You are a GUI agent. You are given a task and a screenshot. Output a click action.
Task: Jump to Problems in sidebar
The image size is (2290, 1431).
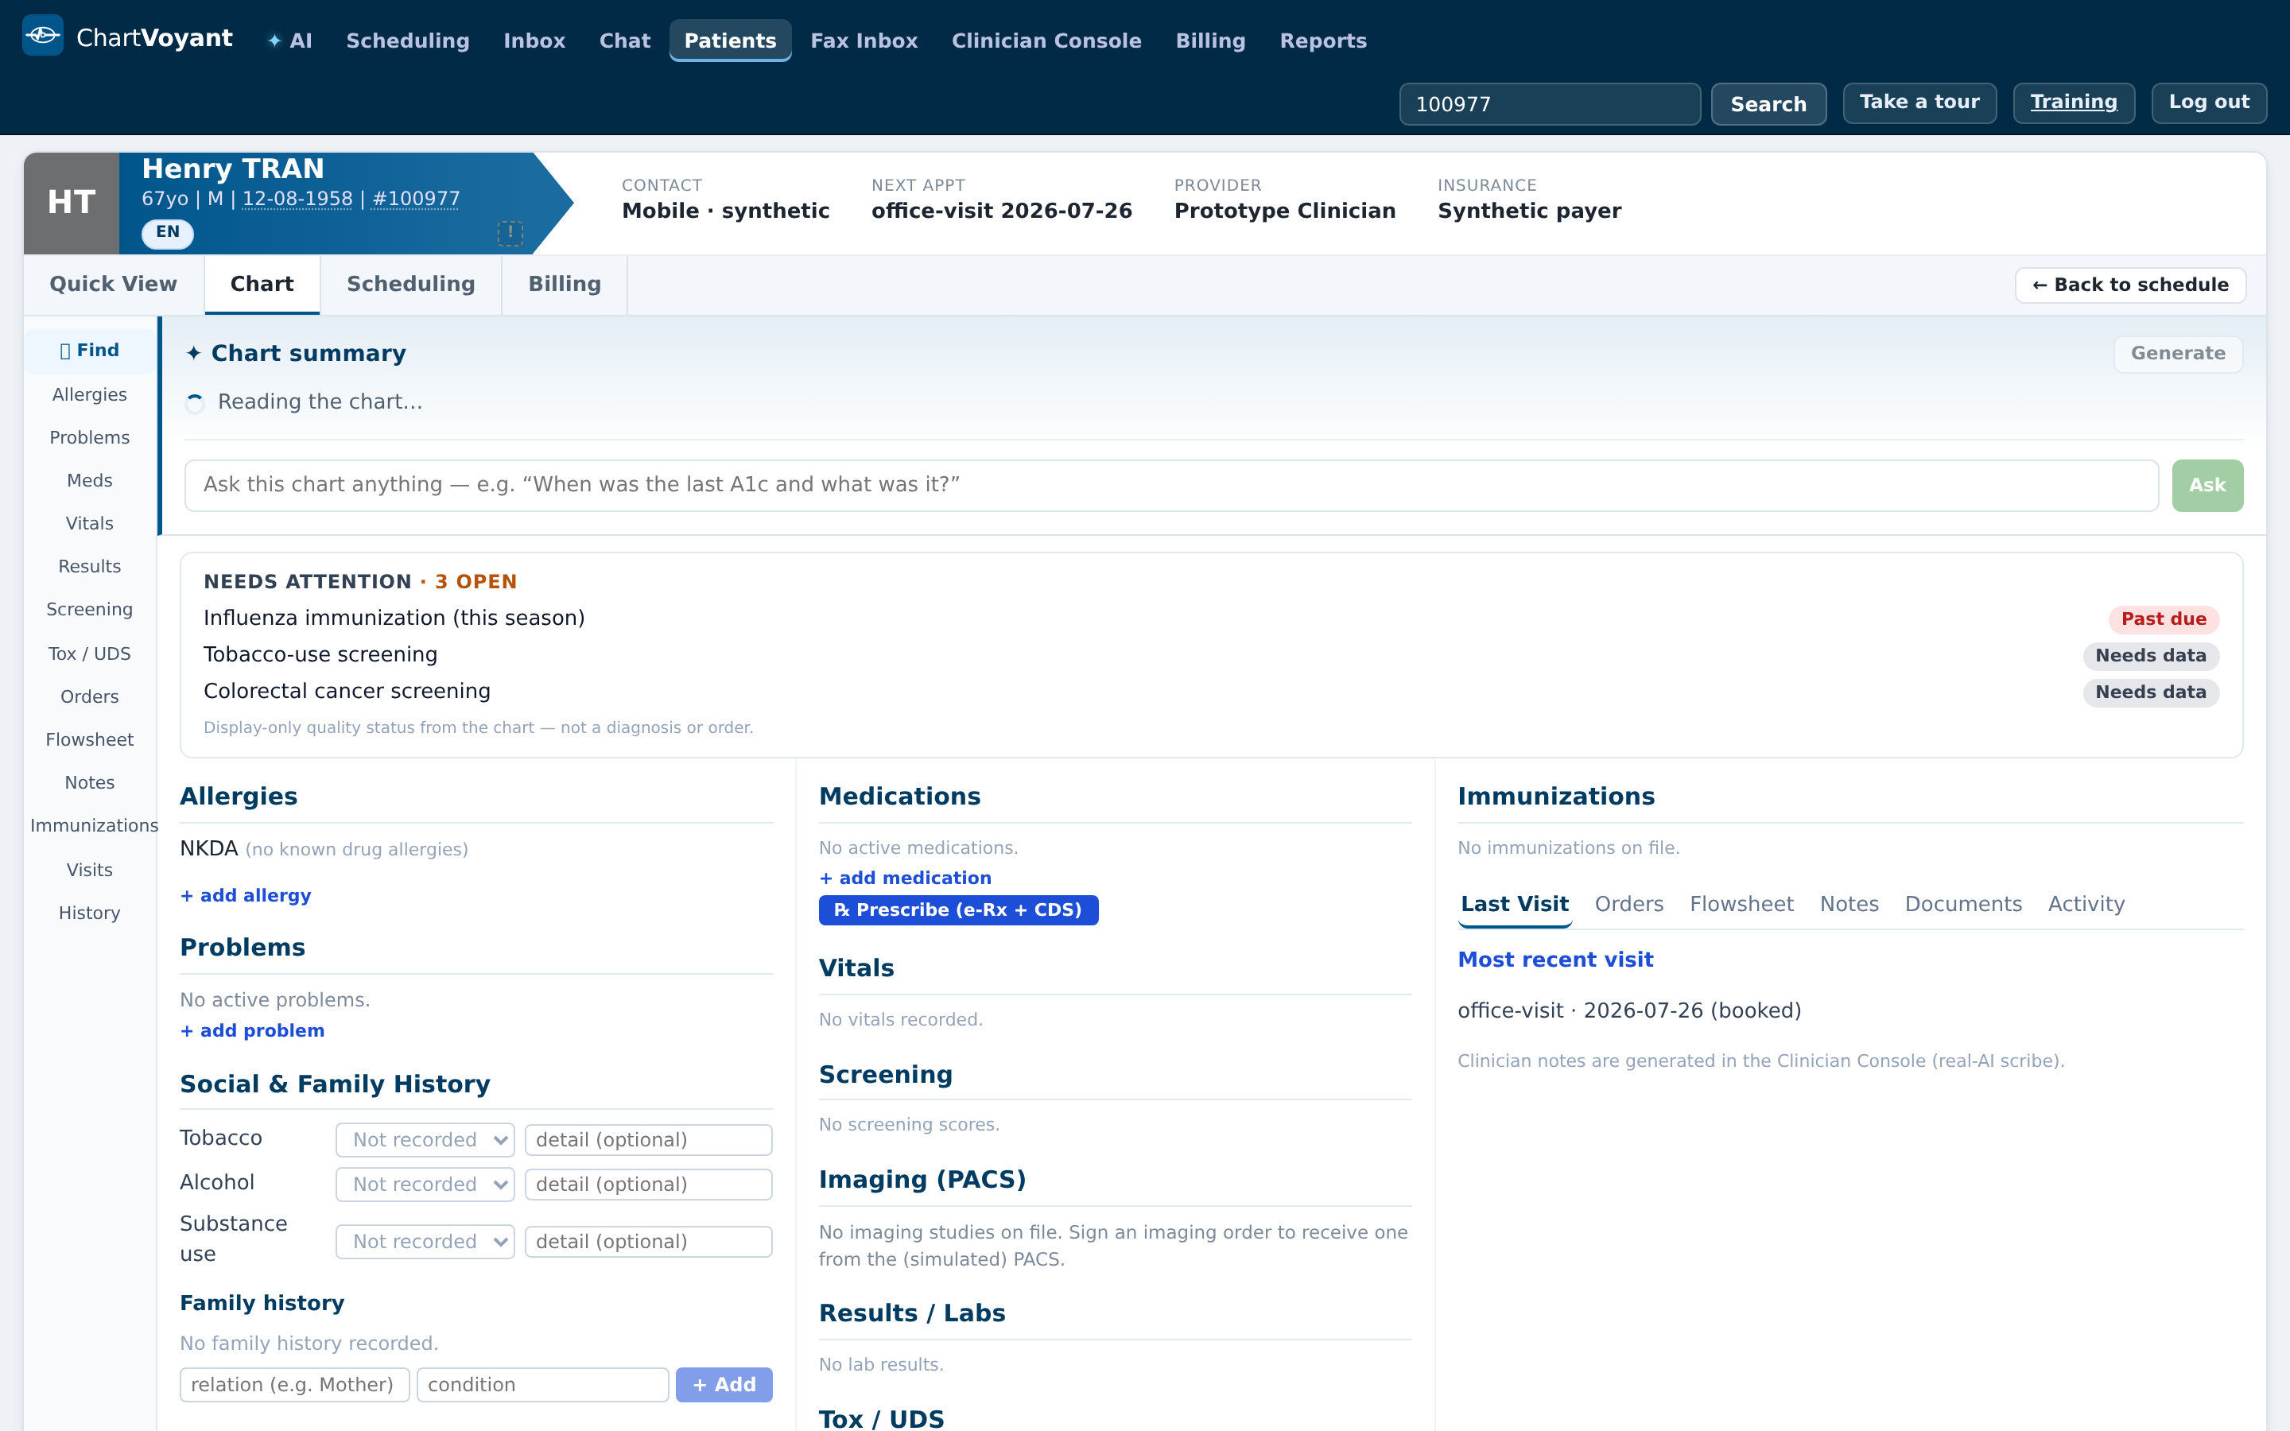point(90,437)
